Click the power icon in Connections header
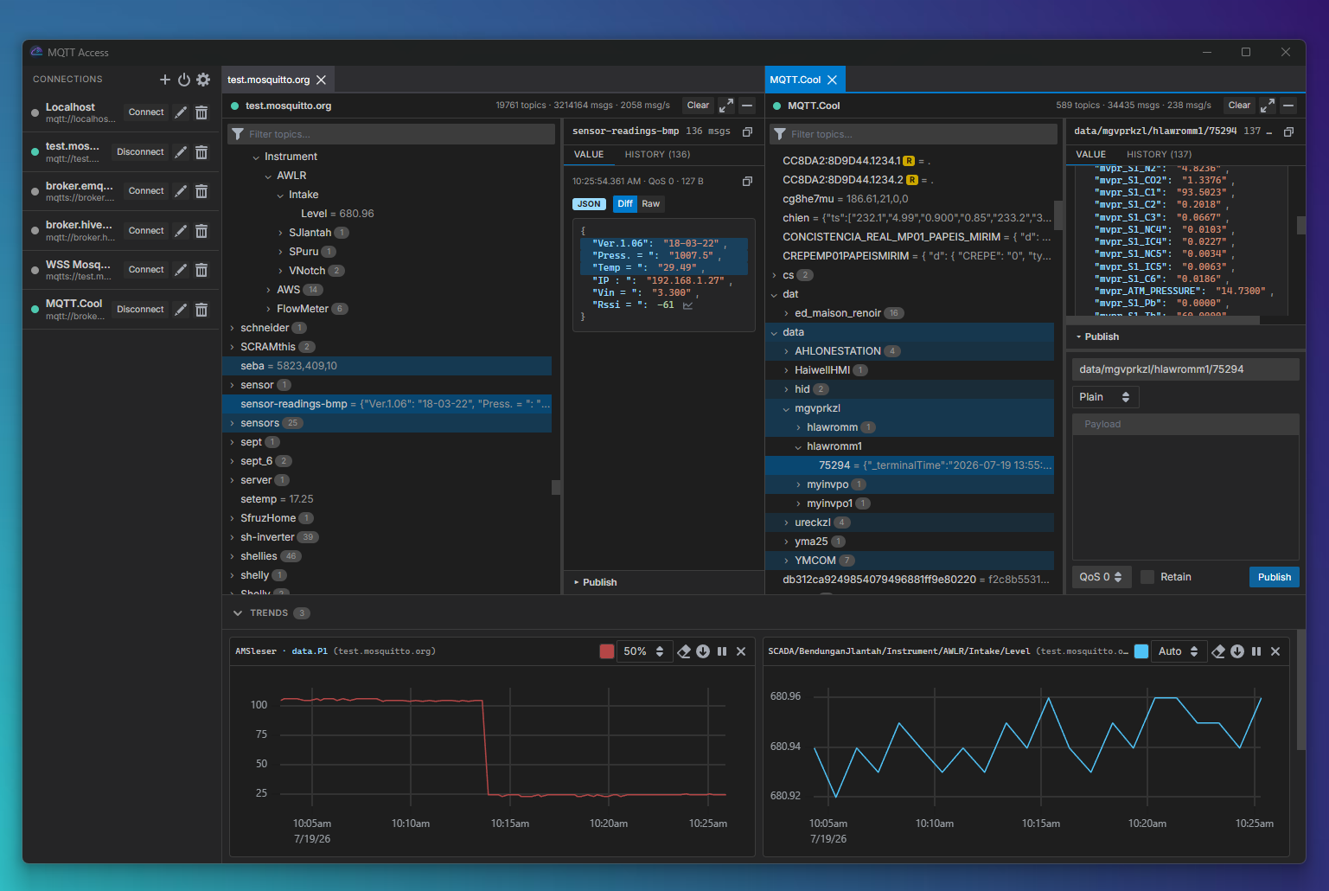 click(184, 80)
